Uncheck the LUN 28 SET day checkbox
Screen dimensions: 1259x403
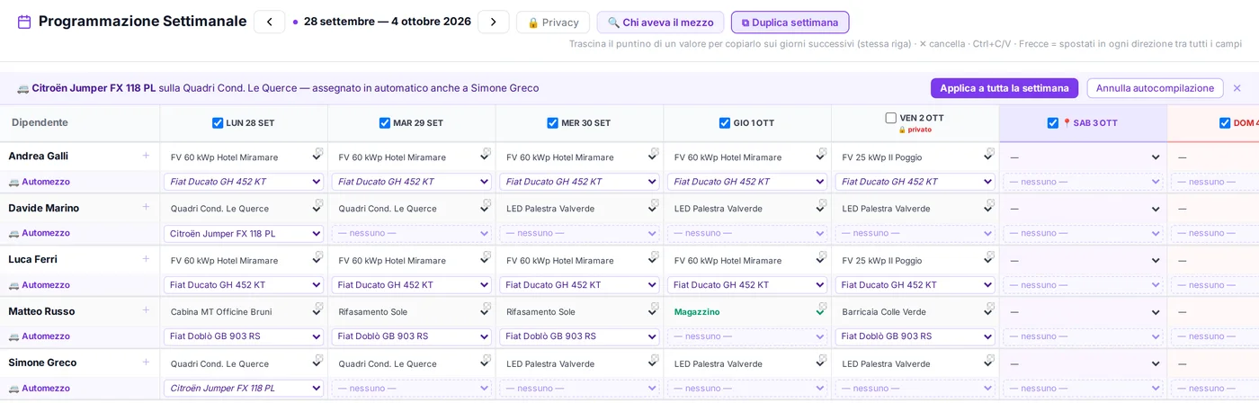tap(218, 123)
